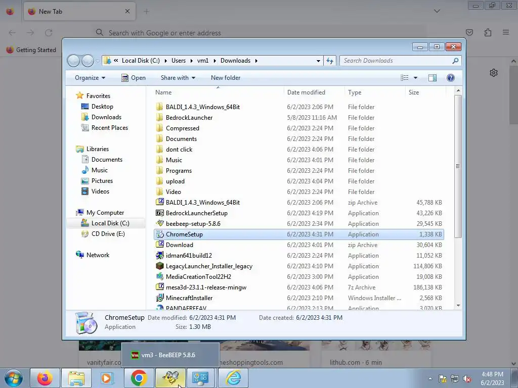Open Google Chrome from the taskbar

pyautogui.click(x=139, y=378)
